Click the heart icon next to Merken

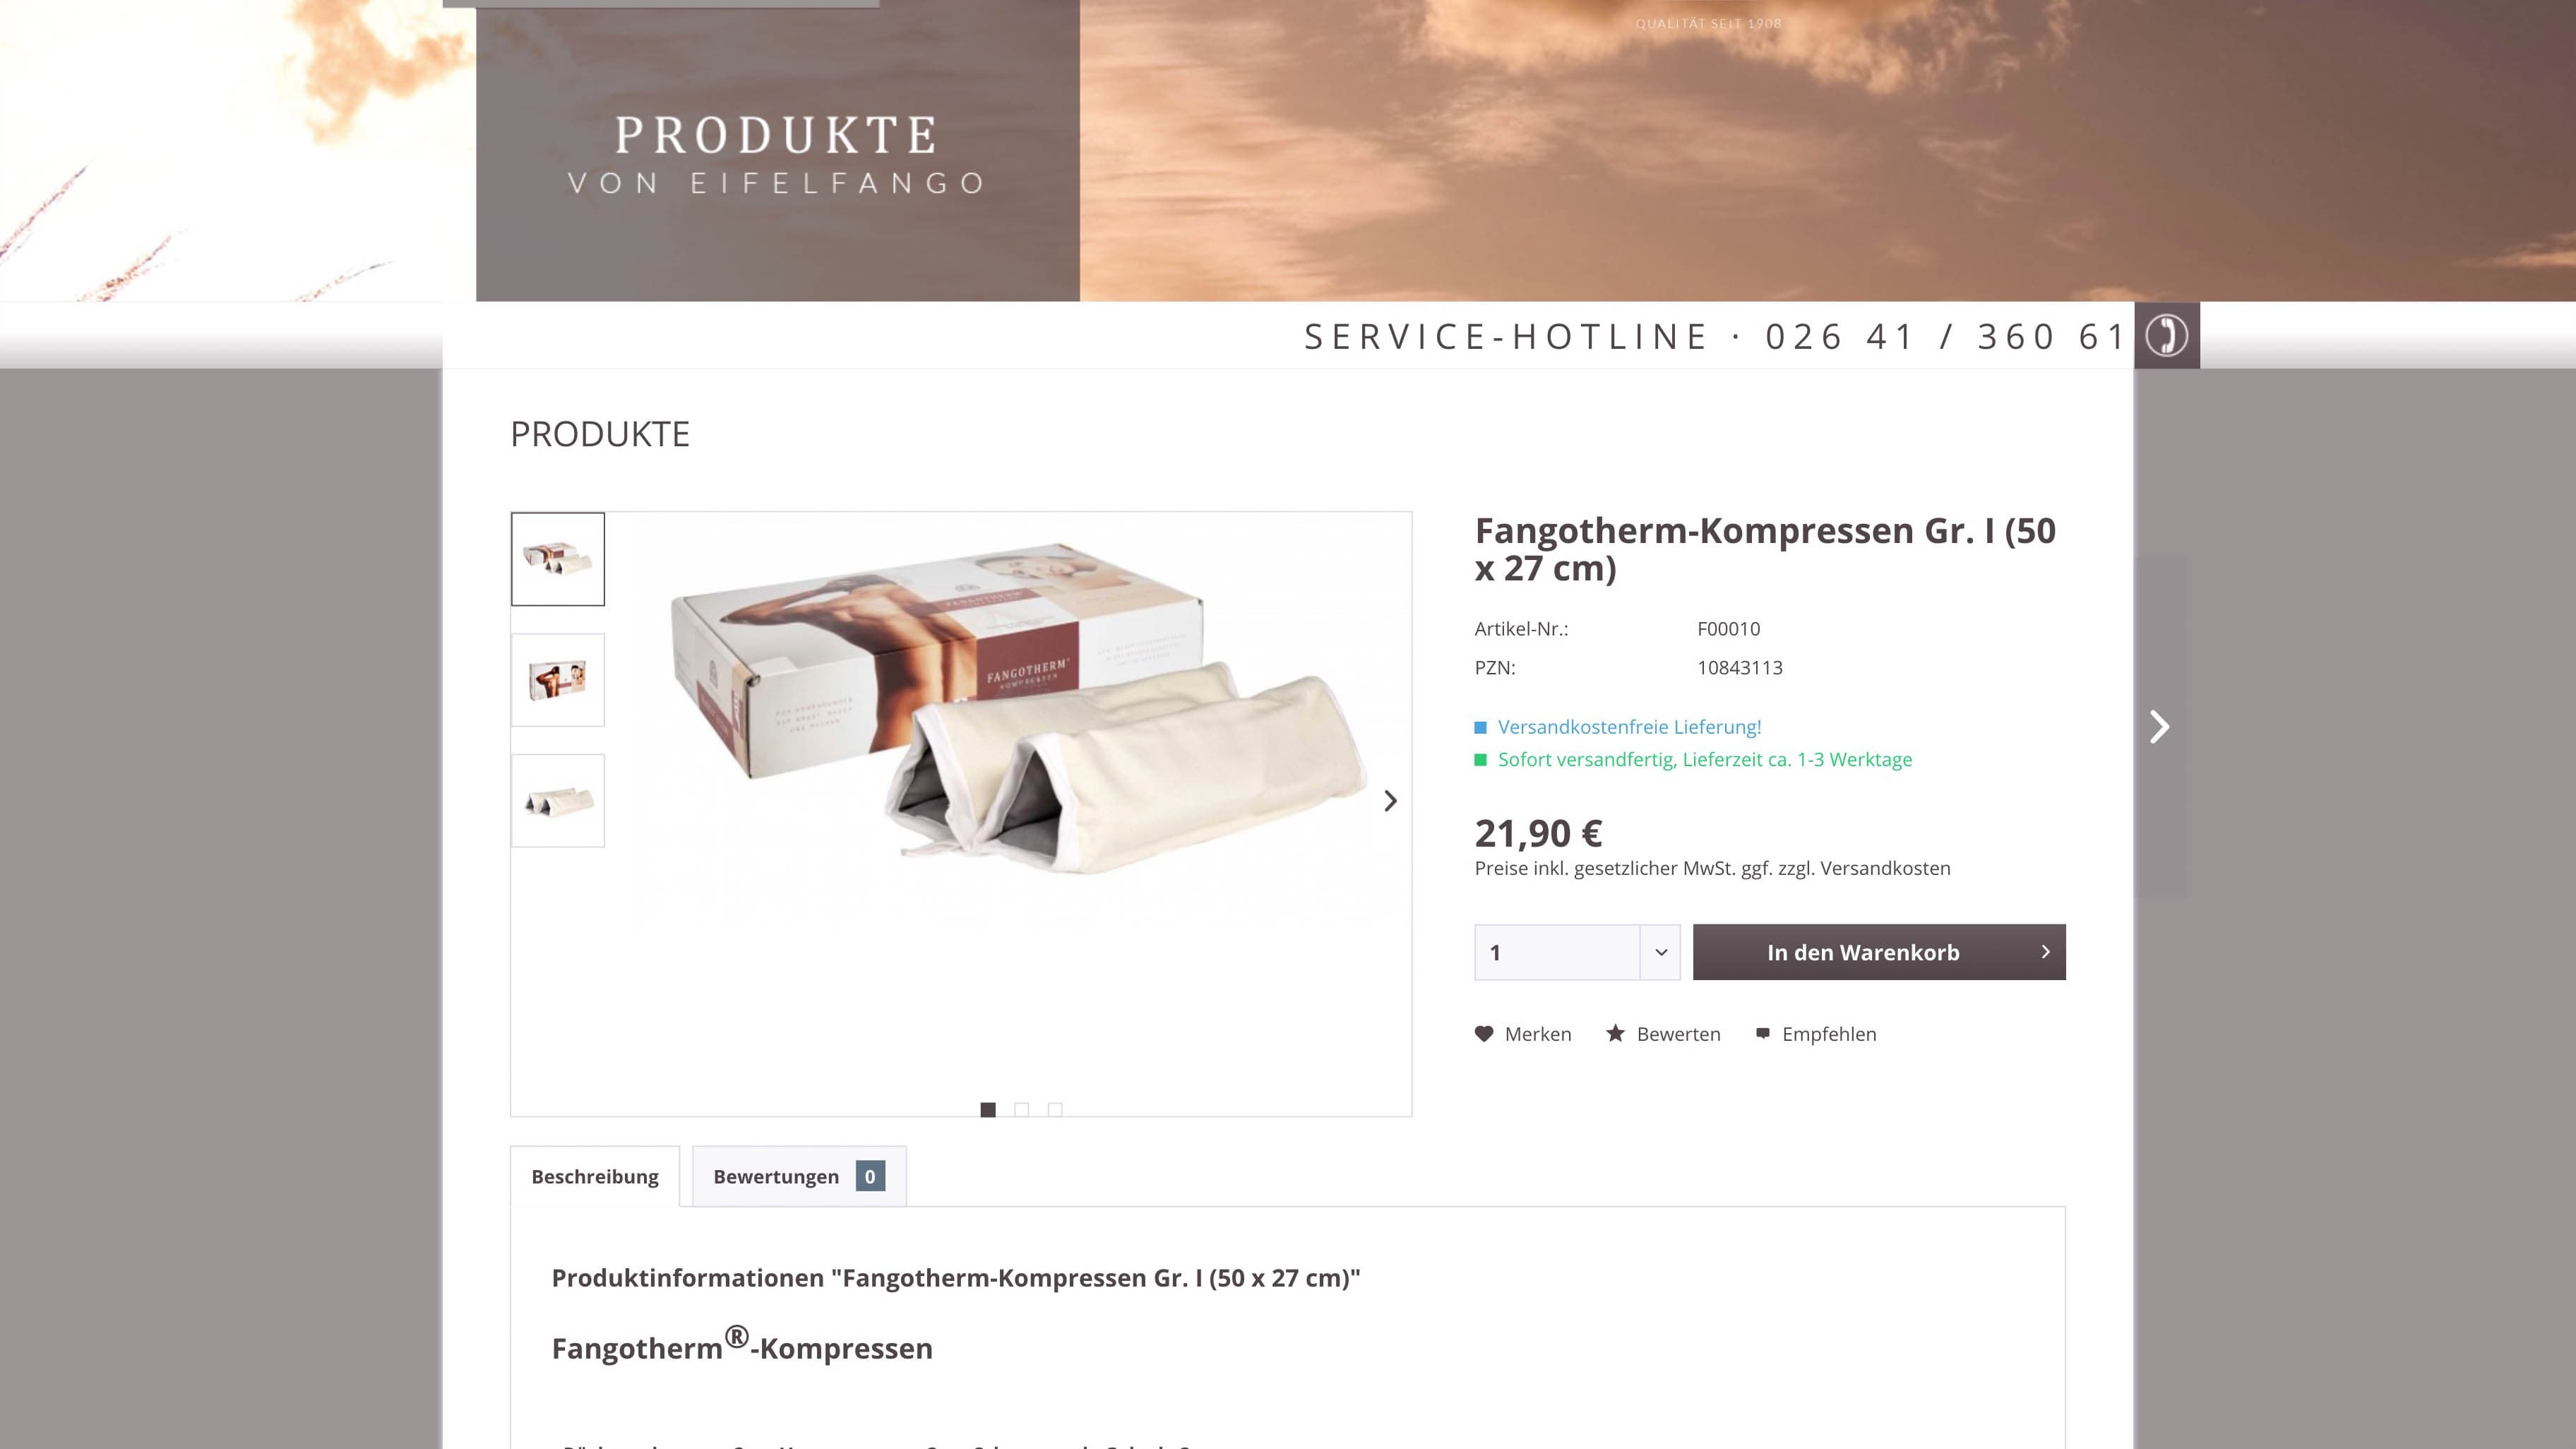tap(1484, 1034)
